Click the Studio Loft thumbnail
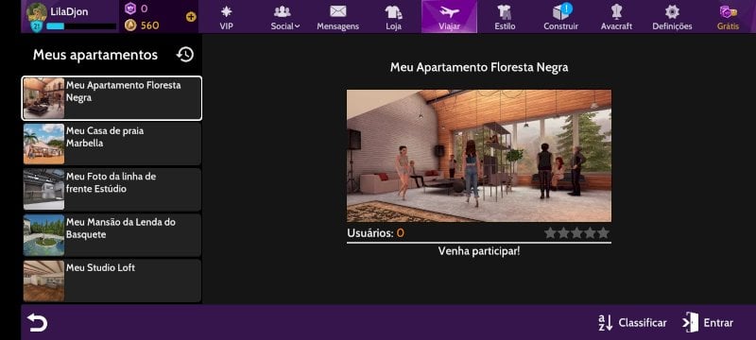 43,280
